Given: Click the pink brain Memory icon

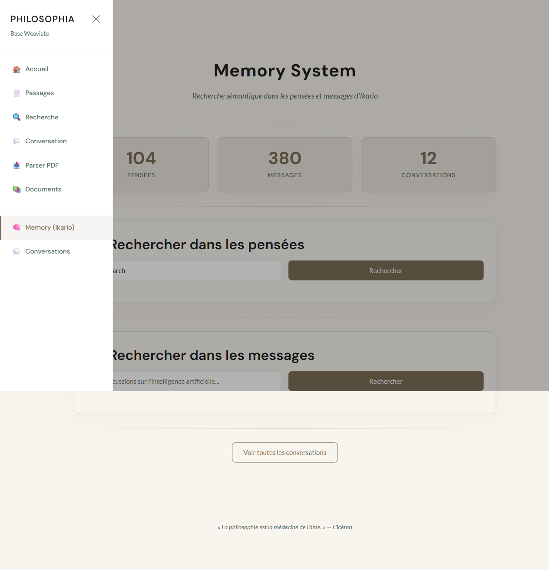Looking at the screenshot, I should pos(17,227).
